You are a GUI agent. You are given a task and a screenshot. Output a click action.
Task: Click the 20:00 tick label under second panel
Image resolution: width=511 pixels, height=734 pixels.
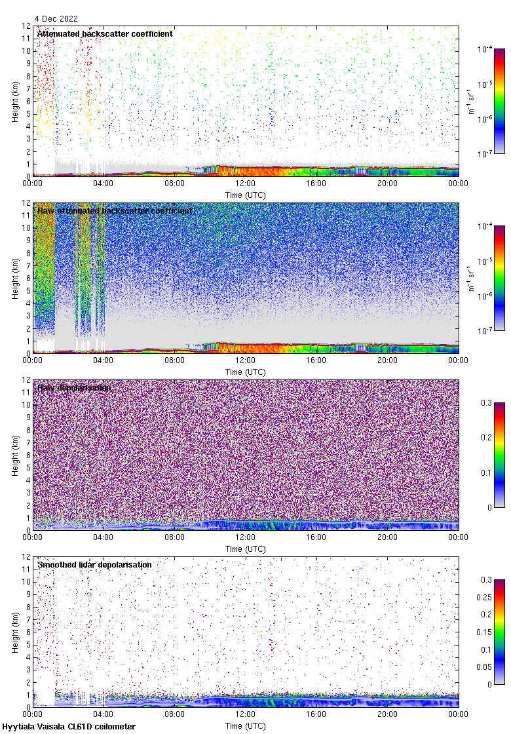pyautogui.click(x=387, y=360)
